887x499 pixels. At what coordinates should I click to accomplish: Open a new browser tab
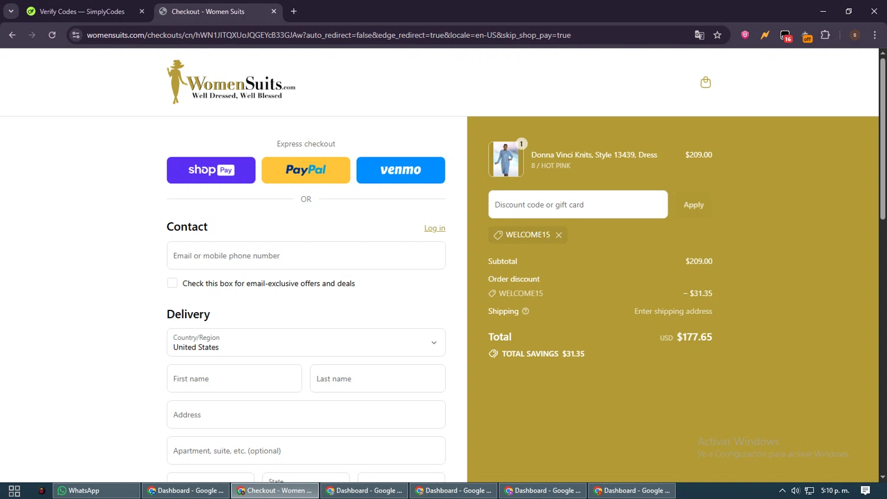294,11
